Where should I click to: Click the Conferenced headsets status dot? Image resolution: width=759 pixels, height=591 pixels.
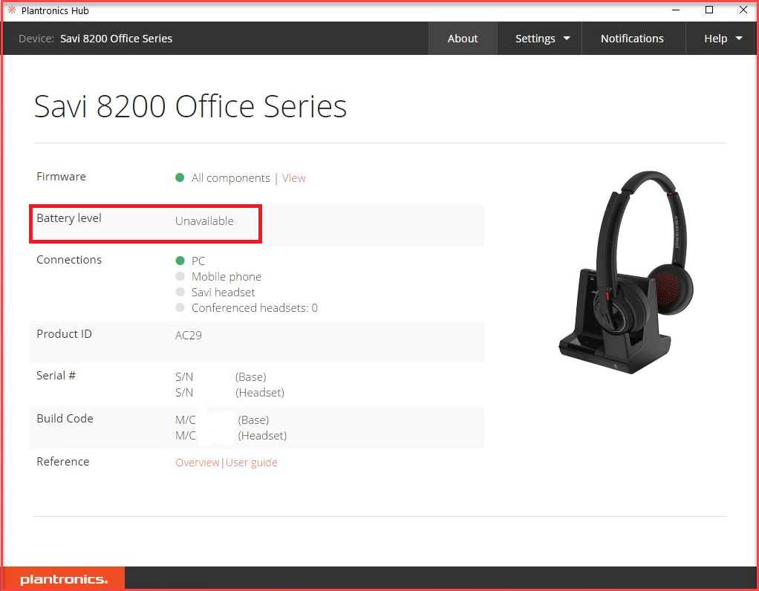pyautogui.click(x=180, y=307)
